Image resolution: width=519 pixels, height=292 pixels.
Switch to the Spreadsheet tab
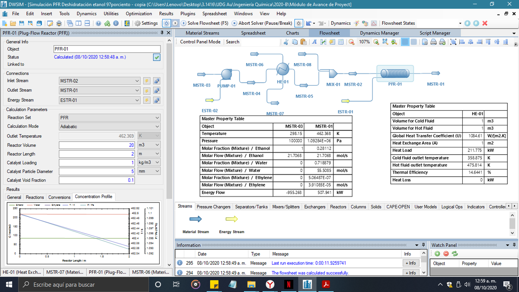[253, 33]
